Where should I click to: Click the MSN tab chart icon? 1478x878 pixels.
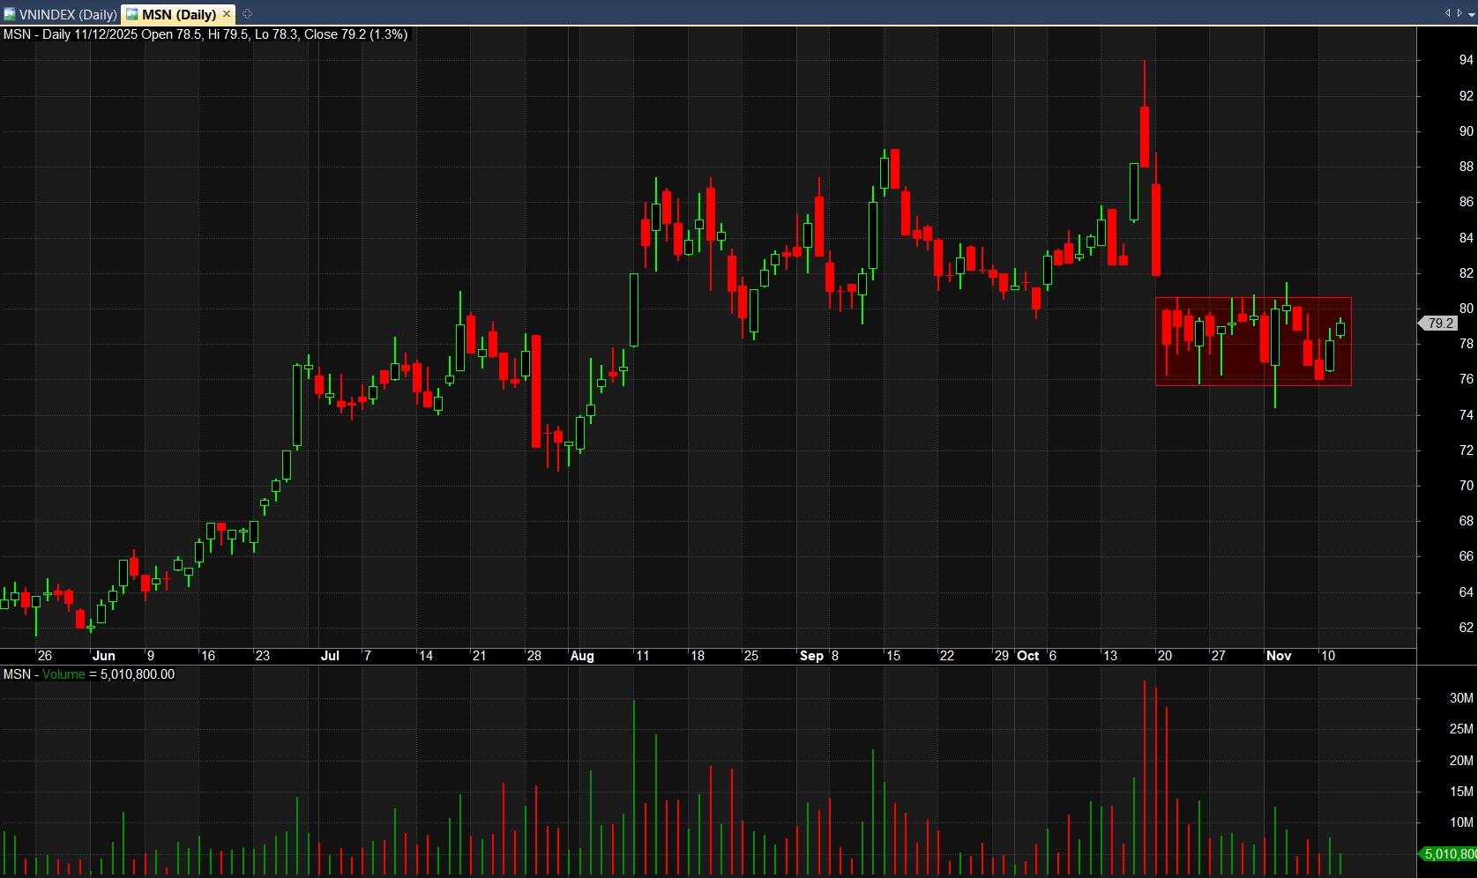(132, 14)
